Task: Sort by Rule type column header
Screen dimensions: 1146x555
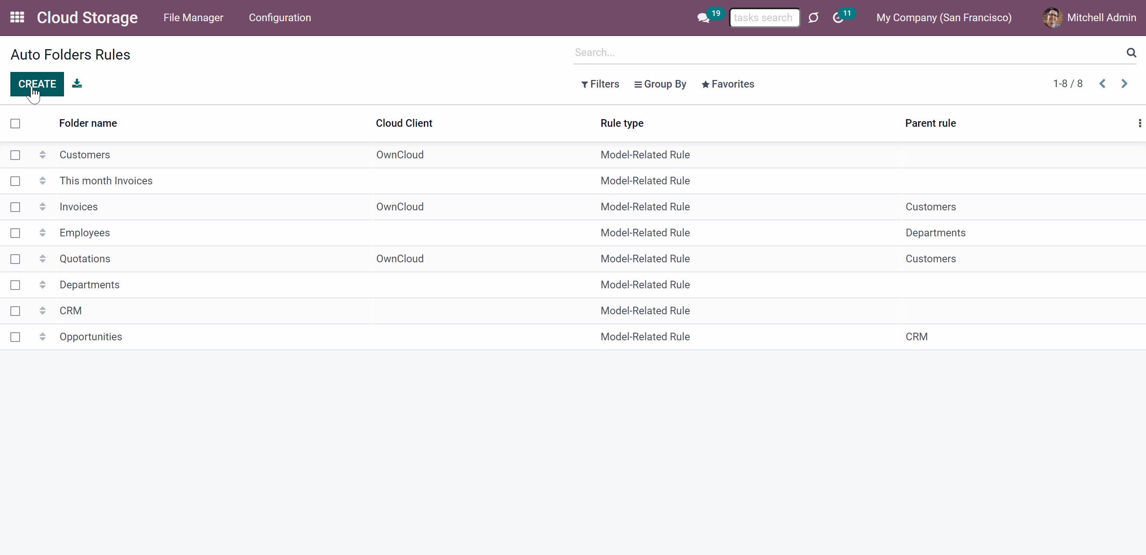Action: [x=622, y=123]
